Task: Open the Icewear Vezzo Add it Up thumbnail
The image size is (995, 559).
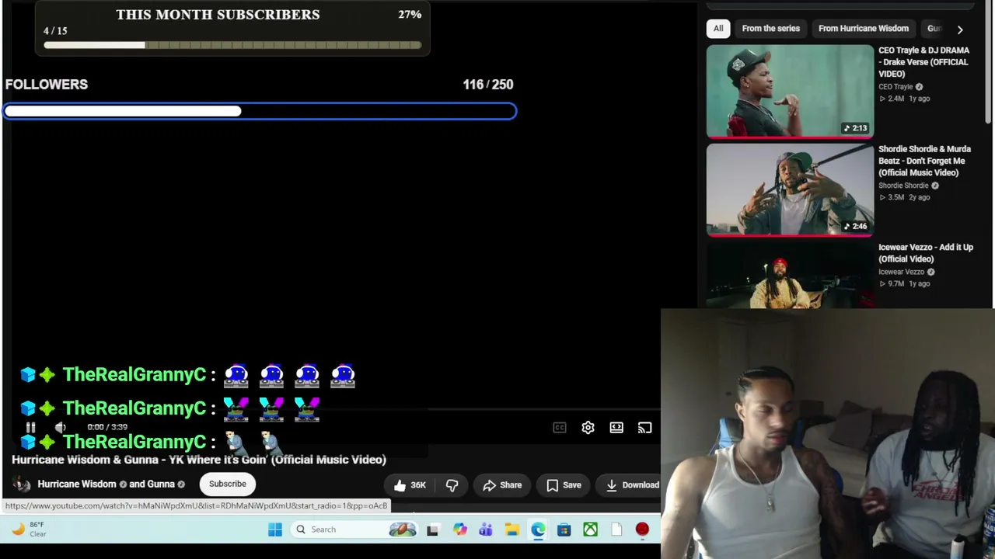Action: (790, 276)
